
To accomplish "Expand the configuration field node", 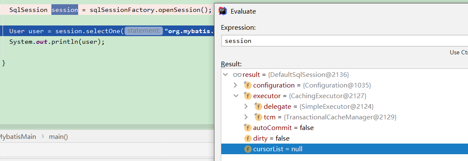I will tap(236, 85).
